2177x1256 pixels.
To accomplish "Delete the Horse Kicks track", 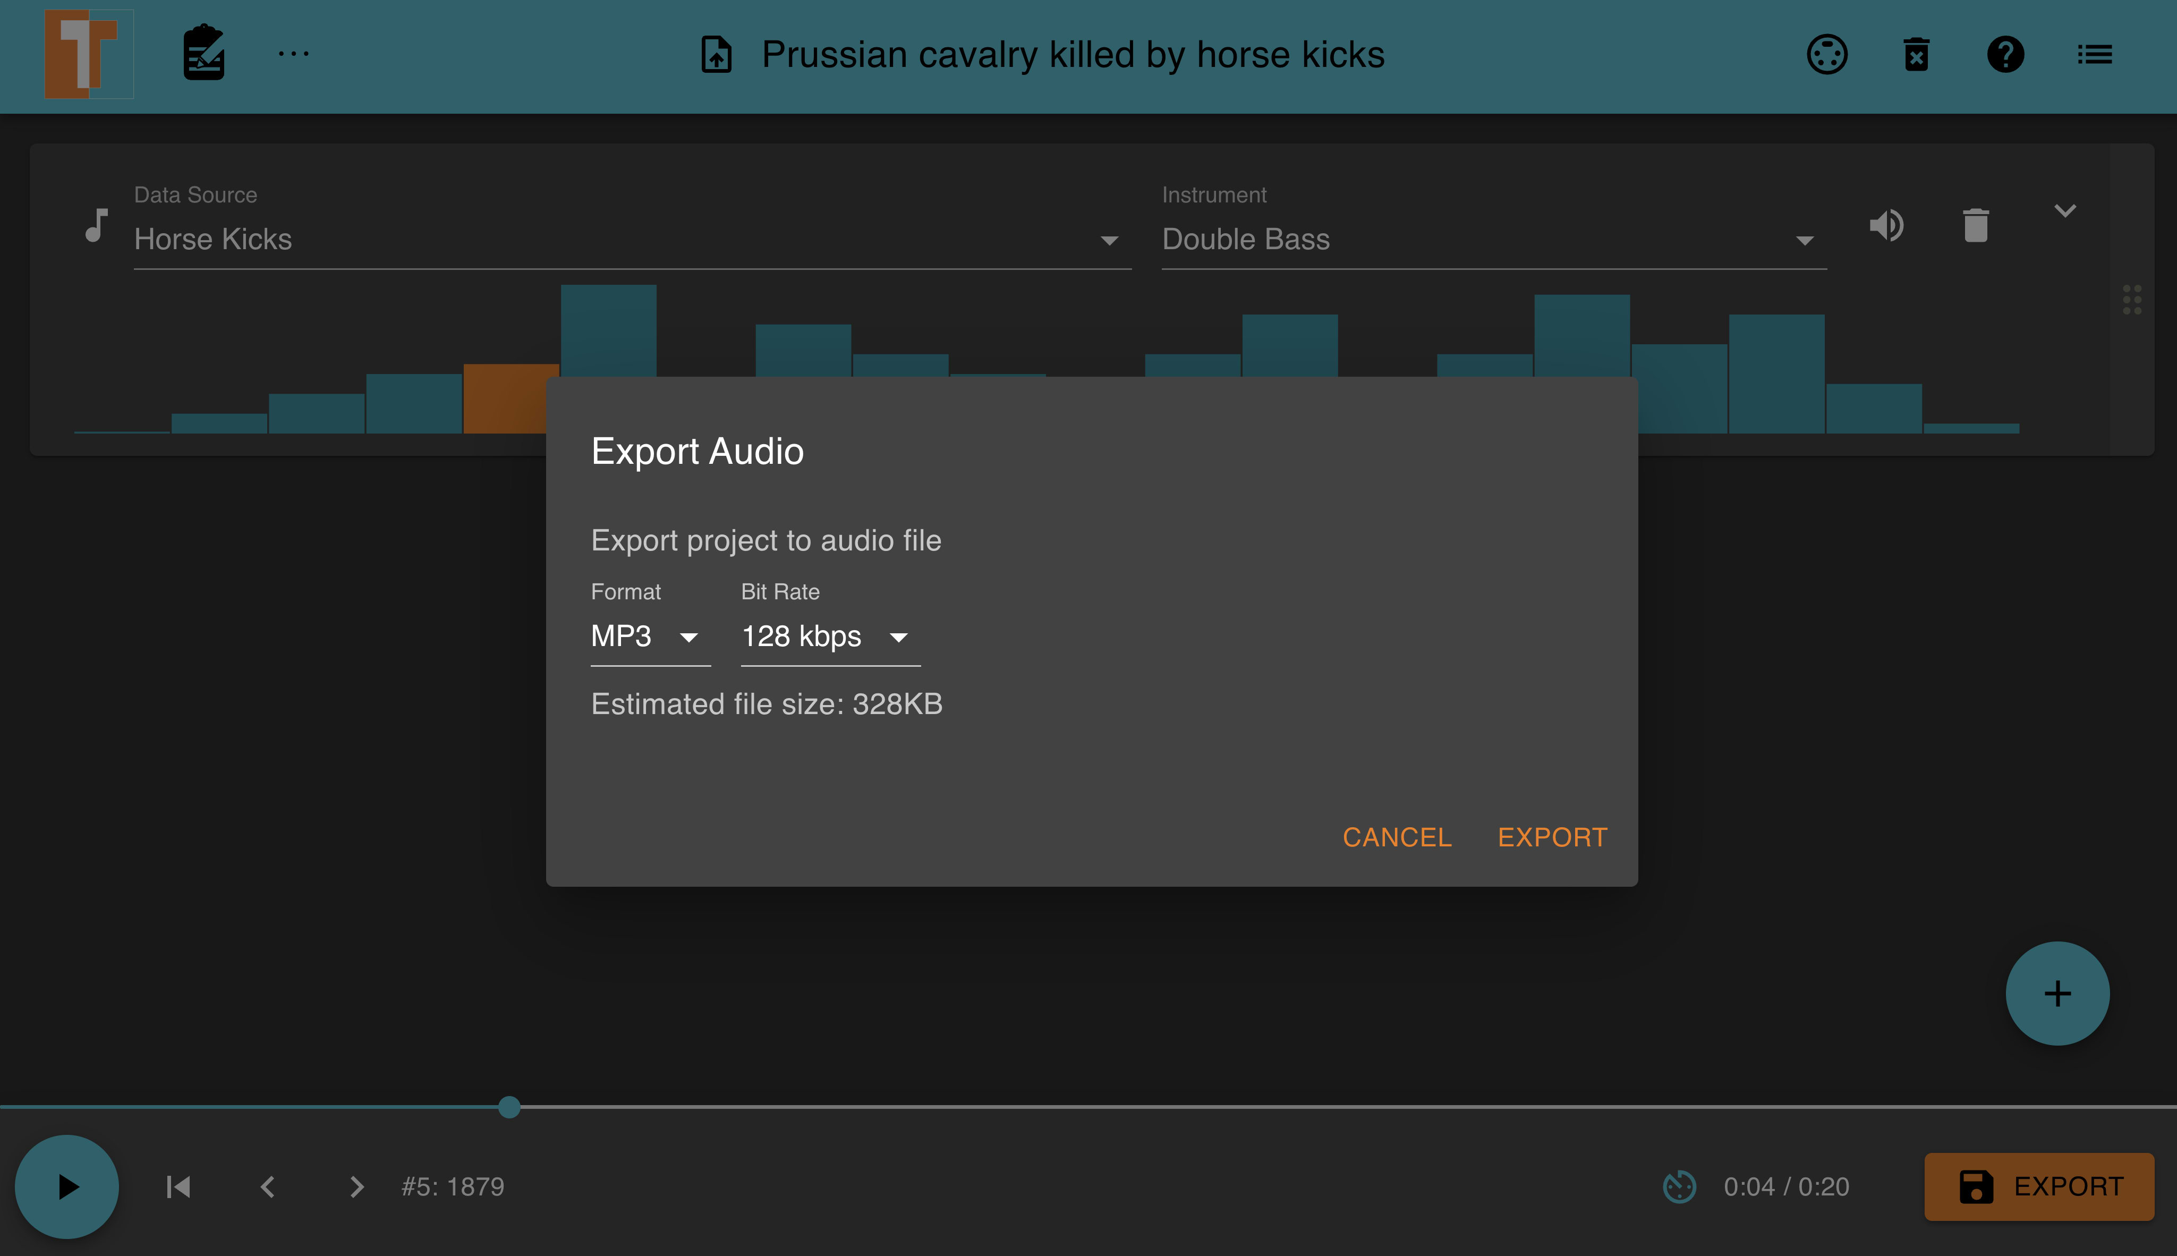I will 1975,225.
